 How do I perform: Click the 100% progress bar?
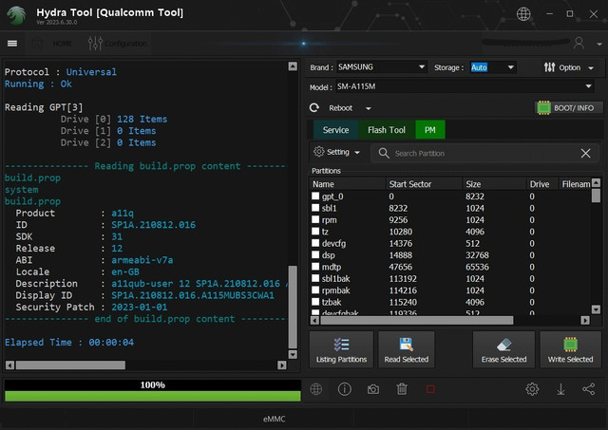click(x=152, y=390)
